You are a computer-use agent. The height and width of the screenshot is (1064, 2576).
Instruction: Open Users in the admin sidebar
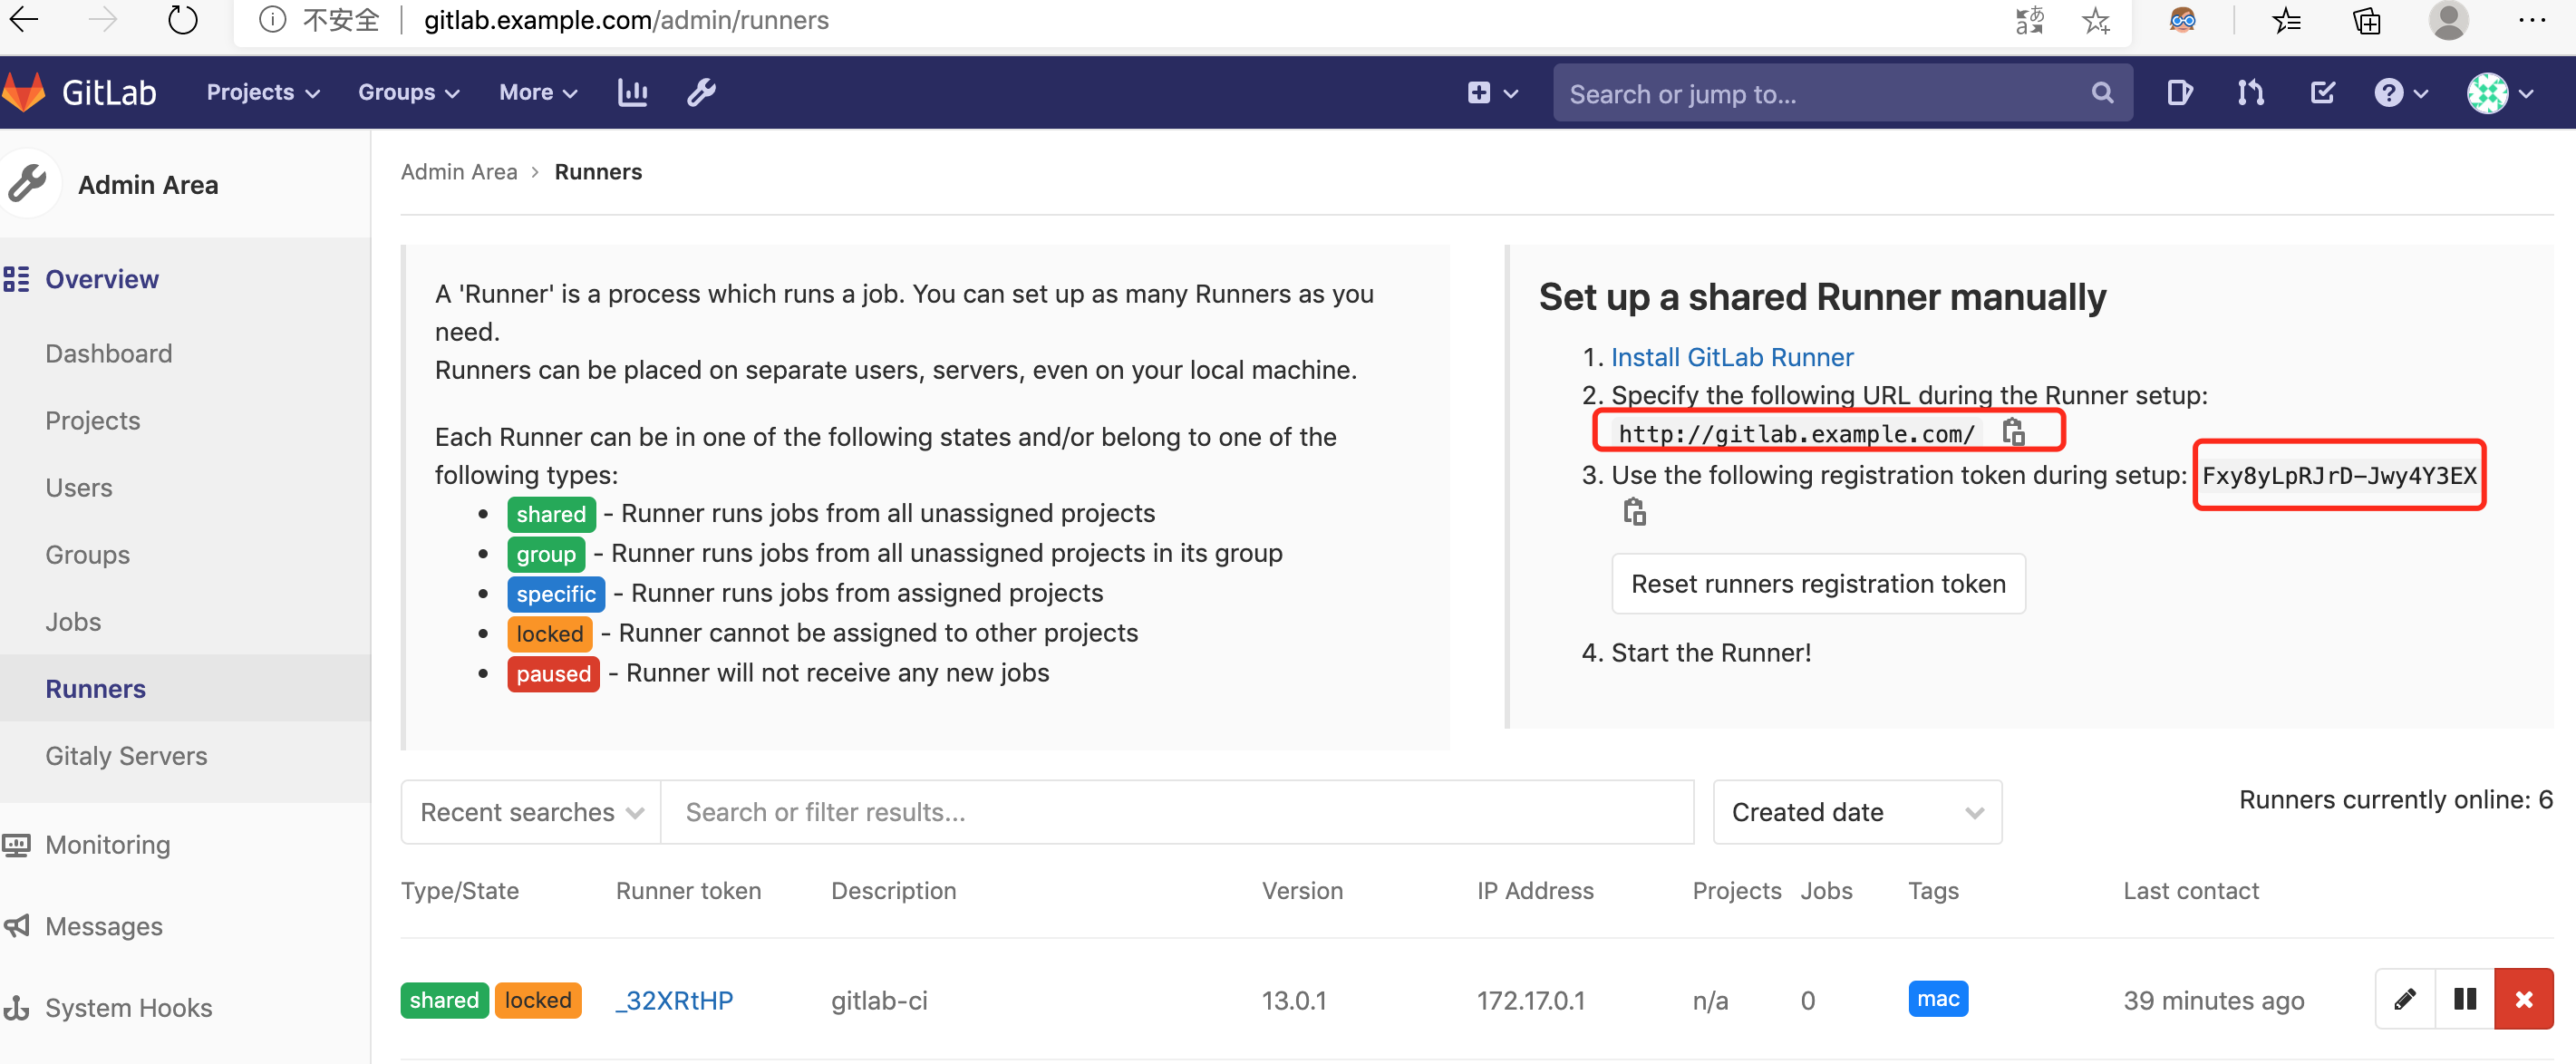pyautogui.click(x=79, y=487)
